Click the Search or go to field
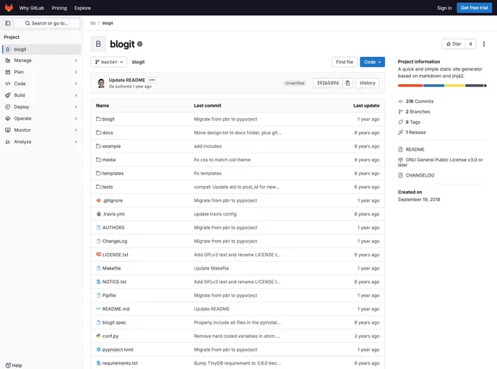 (47, 23)
